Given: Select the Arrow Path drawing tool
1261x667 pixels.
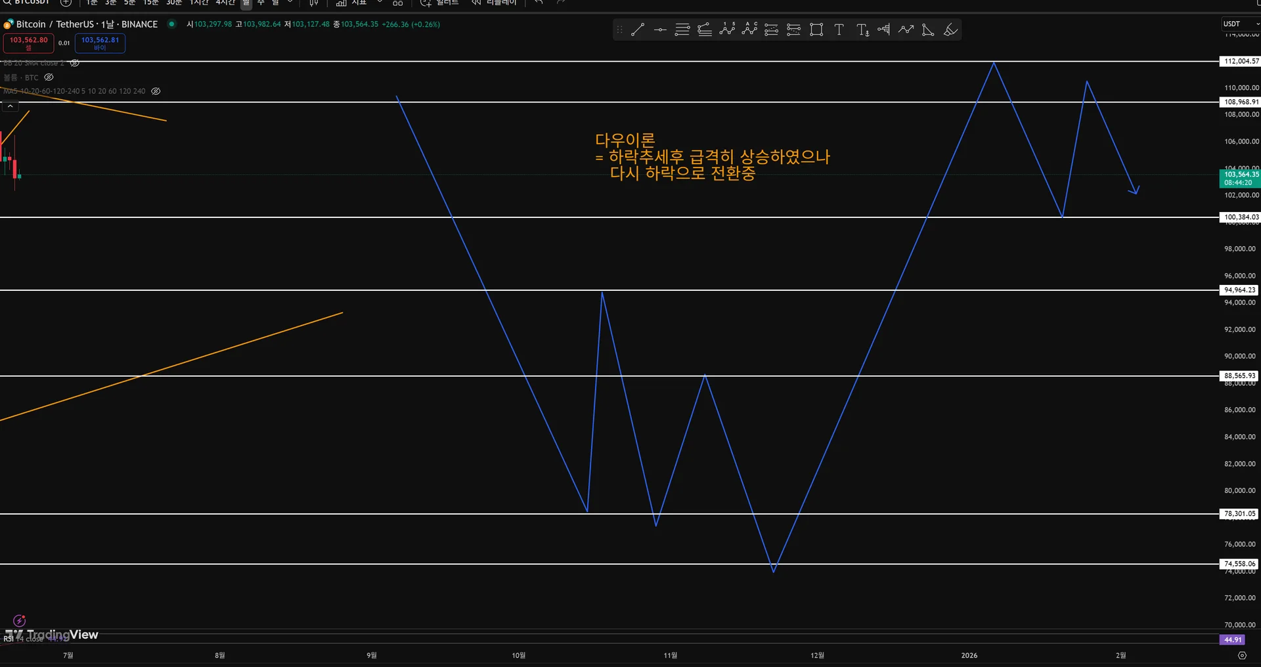Looking at the screenshot, I should coord(906,30).
